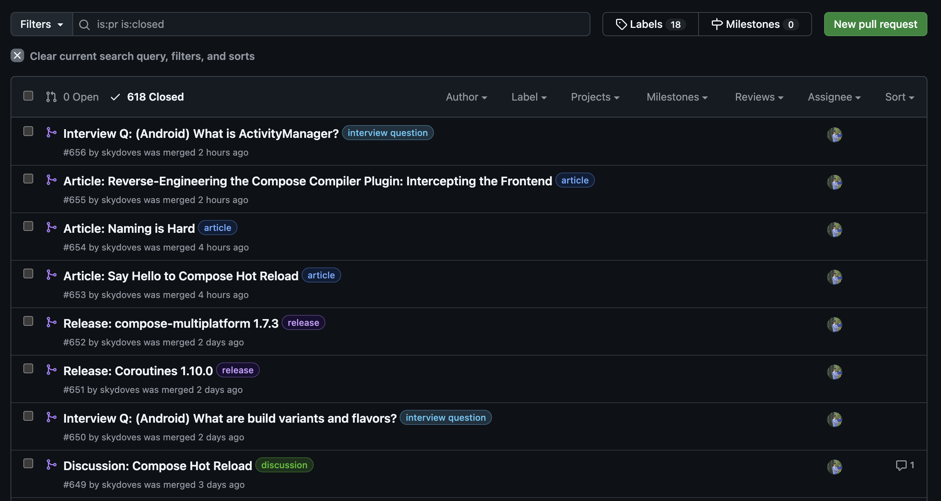
Task: Click the green discussion label
Action: [284, 465]
